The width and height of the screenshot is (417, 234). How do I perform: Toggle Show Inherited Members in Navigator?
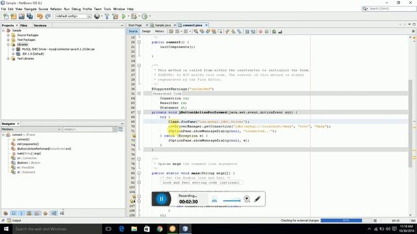pyautogui.click(x=6, y=213)
